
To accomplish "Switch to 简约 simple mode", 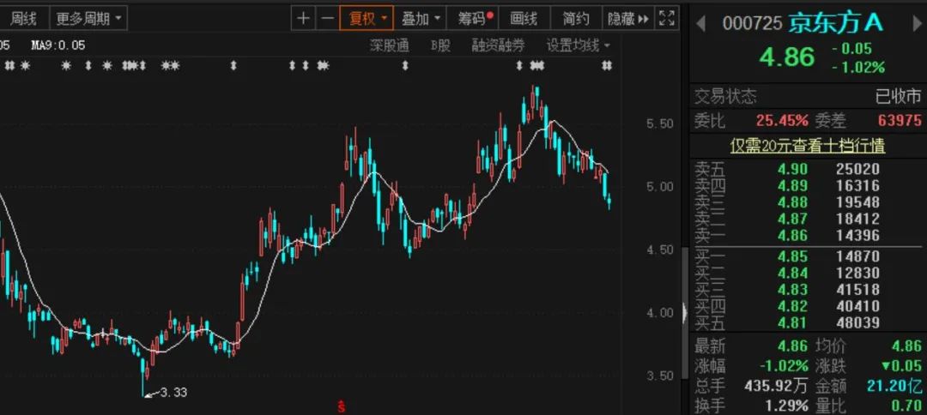I will tap(575, 19).
